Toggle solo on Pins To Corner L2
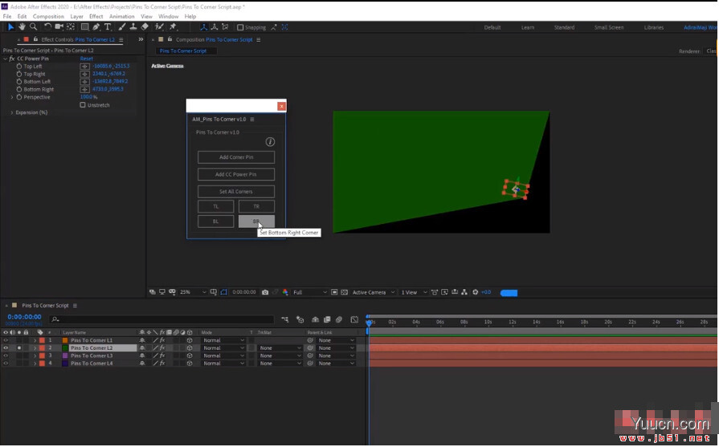The height and width of the screenshot is (447, 719). (x=19, y=348)
